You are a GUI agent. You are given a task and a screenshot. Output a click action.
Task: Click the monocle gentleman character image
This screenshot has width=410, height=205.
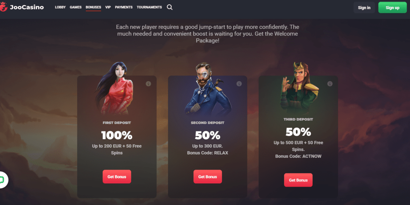click(x=207, y=89)
